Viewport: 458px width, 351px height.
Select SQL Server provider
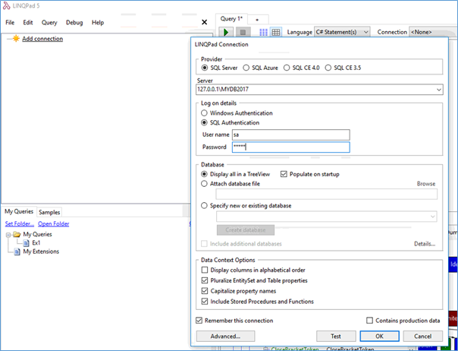point(205,68)
